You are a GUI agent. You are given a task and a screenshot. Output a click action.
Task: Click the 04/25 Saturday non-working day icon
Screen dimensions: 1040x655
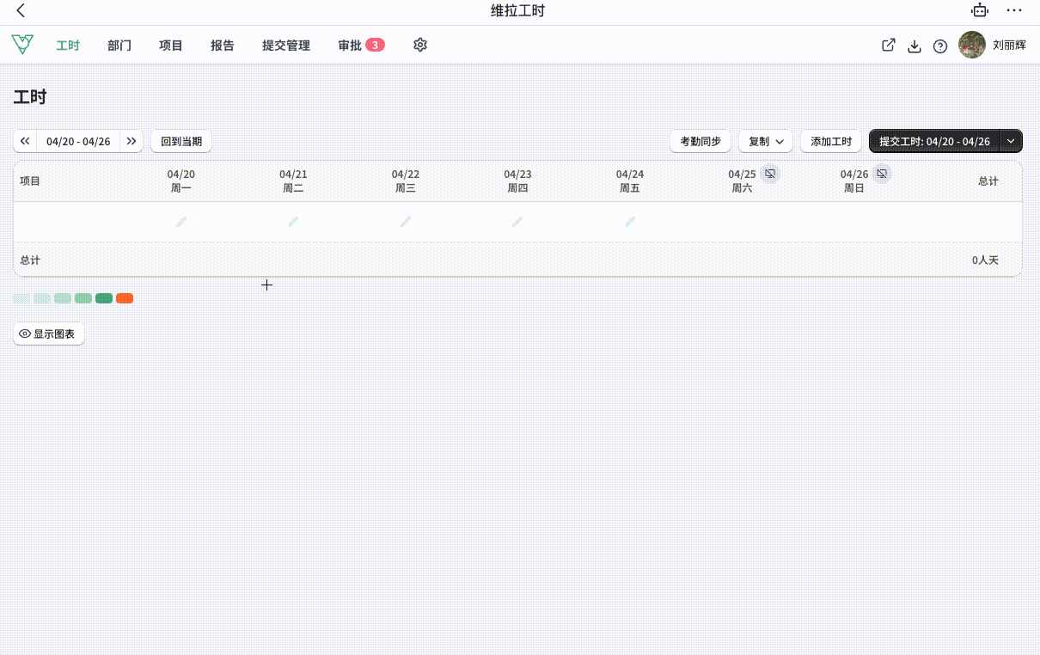pyautogui.click(x=770, y=174)
